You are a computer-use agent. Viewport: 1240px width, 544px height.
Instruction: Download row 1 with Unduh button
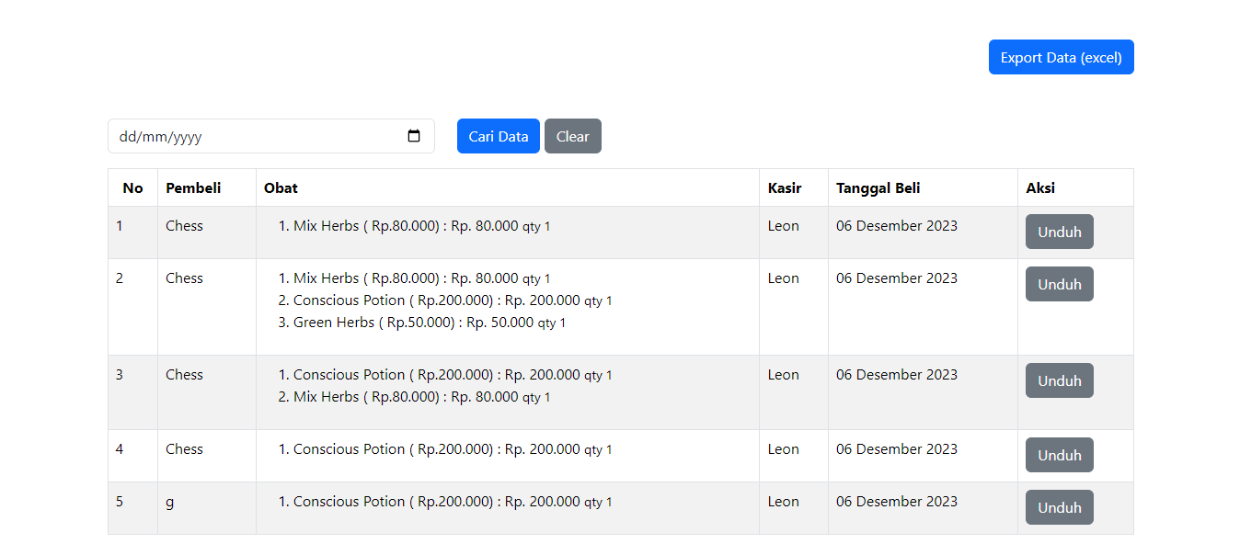pos(1059,232)
